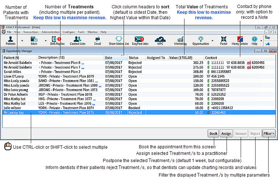278x182 pixels.
Task: Select the Julie wilson row
Action: click(139, 108)
